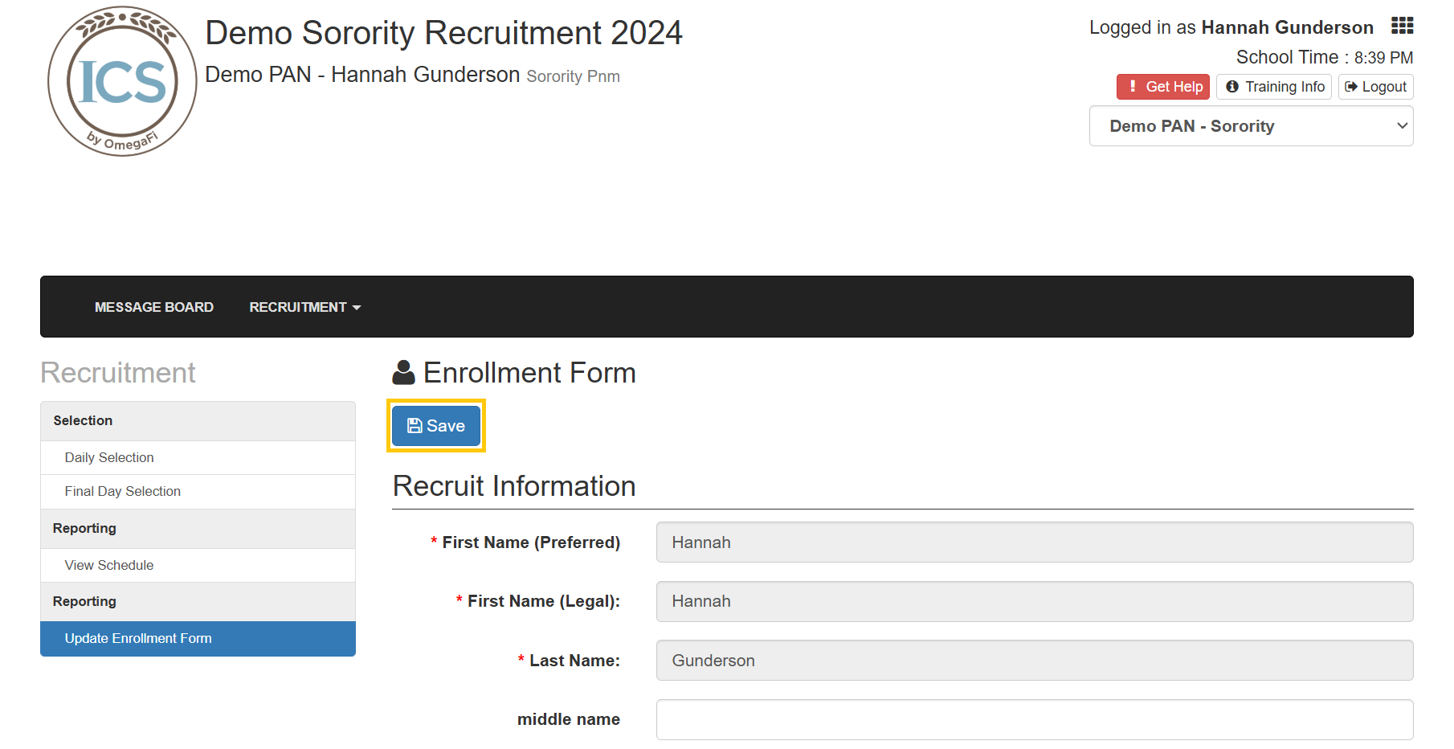Viewport: 1454px width, 749px height.
Task: Click the Demo Sorority Recruitment 2024 title
Action: [443, 33]
